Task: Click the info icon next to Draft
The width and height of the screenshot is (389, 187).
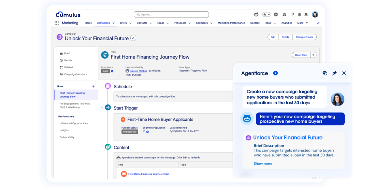Action: pos(112,71)
